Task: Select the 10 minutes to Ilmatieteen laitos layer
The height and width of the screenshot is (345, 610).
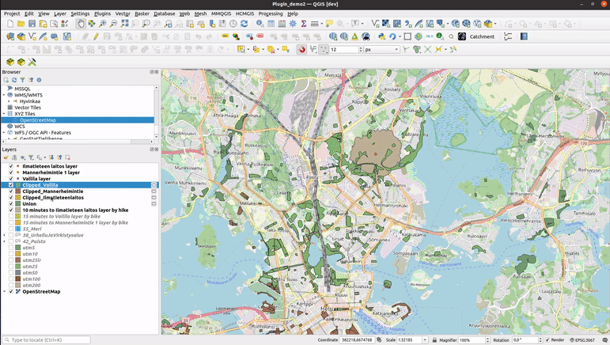Action: [75, 210]
